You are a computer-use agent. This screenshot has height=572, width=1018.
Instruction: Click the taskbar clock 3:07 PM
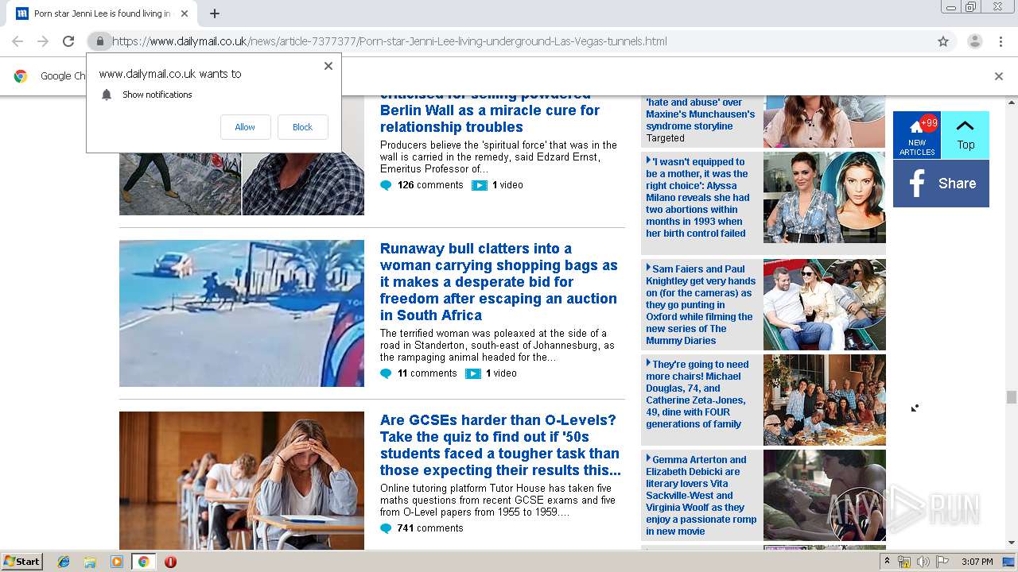pyautogui.click(x=977, y=562)
